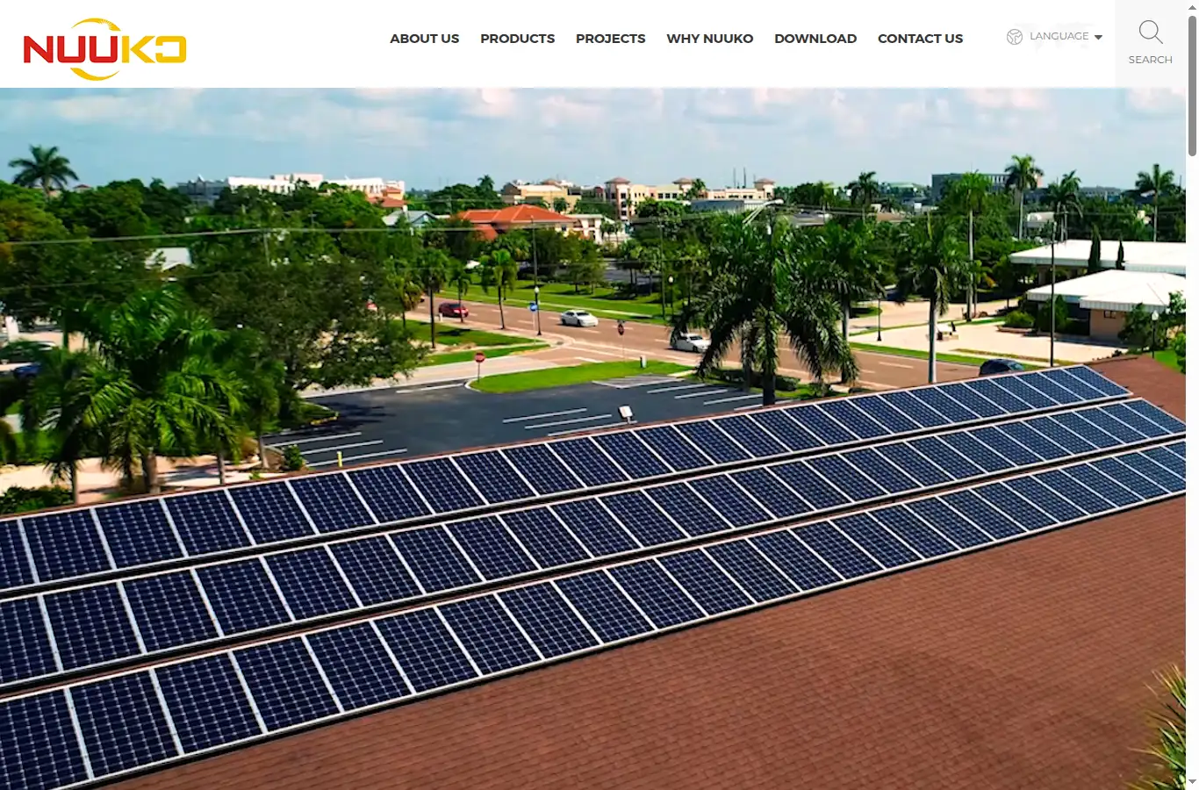1199x790 pixels.
Task: Go to the Projects page
Action: coord(610,39)
